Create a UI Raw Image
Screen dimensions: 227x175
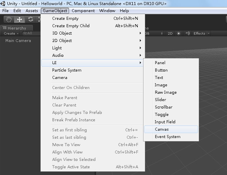click(171, 92)
